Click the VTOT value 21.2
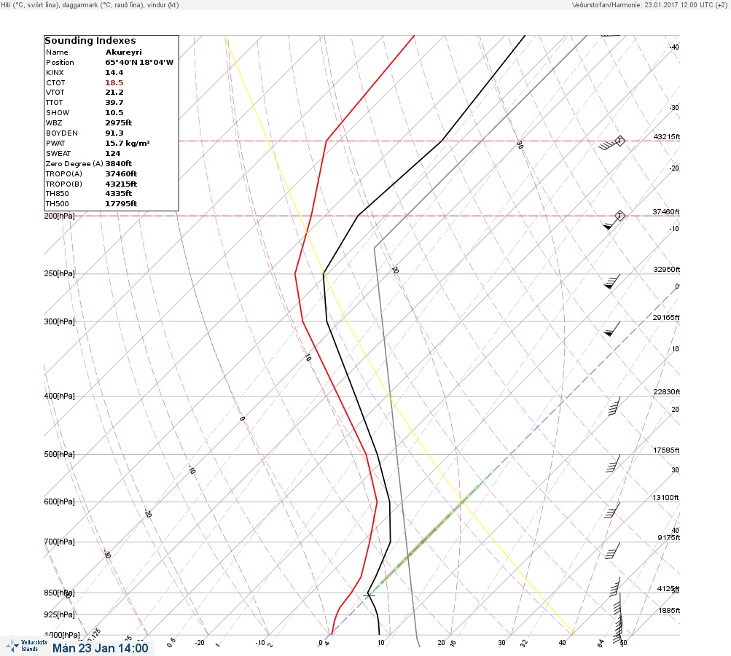The image size is (731, 656). (x=114, y=93)
